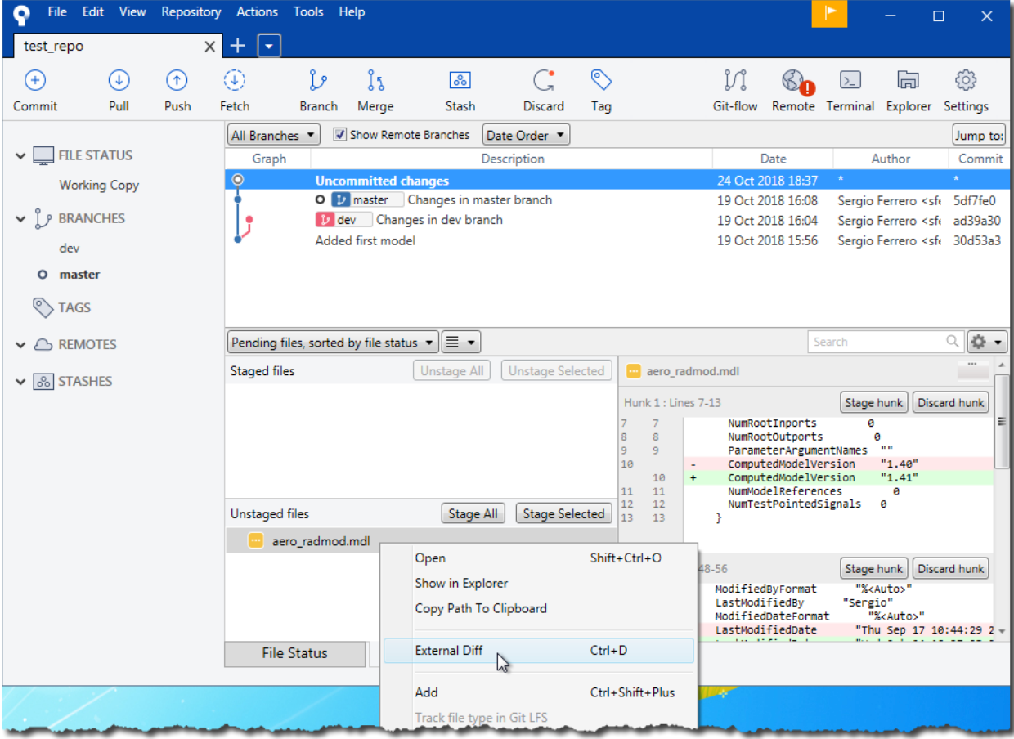Click the Tag toolbar icon
1014x739 pixels.
click(x=601, y=80)
